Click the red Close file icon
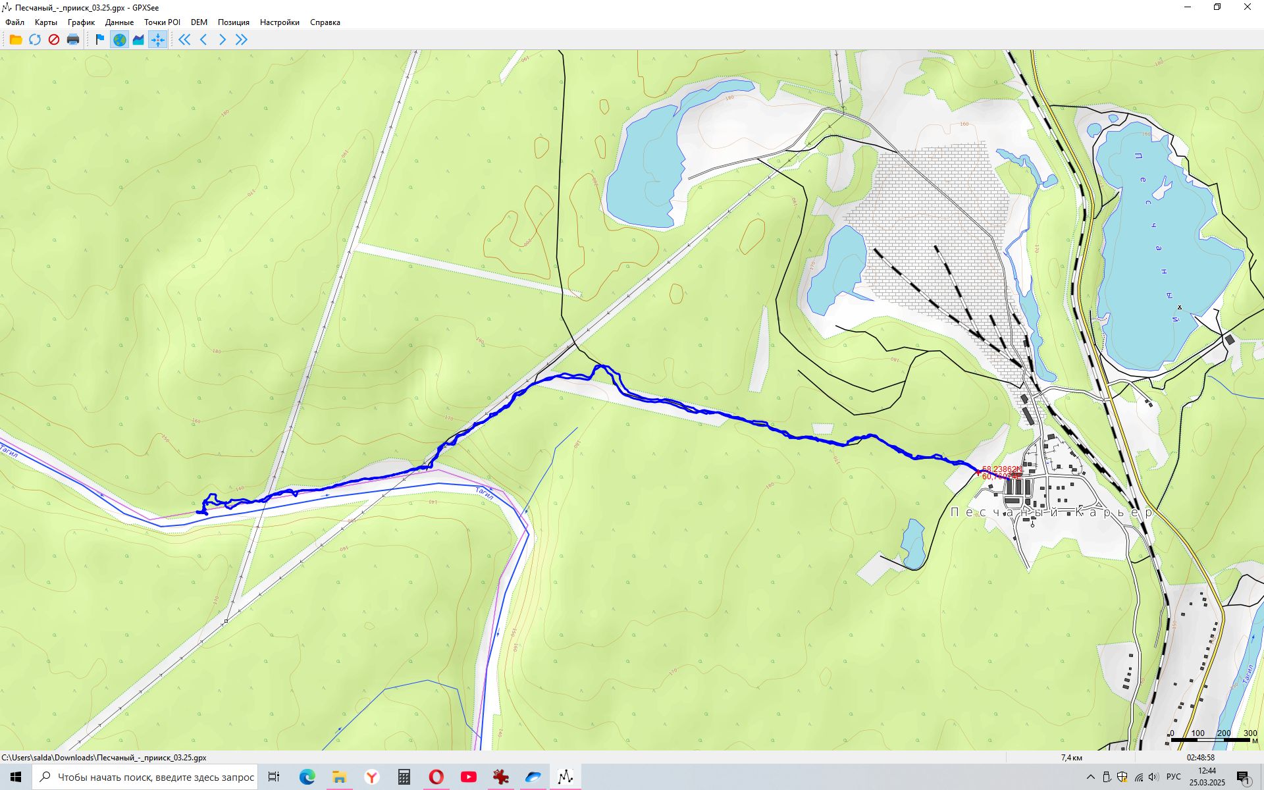Image resolution: width=1264 pixels, height=790 pixels. 54,39
